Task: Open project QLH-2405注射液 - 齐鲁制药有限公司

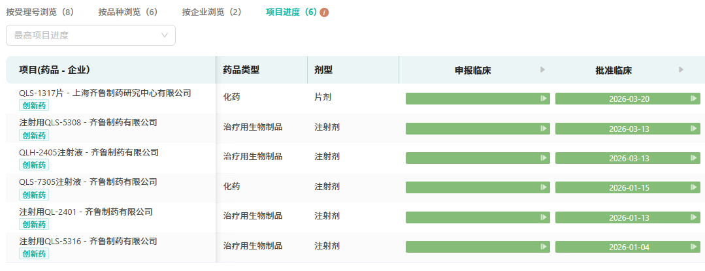Action: (x=89, y=152)
